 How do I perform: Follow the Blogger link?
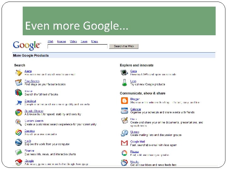tap(135, 99)
